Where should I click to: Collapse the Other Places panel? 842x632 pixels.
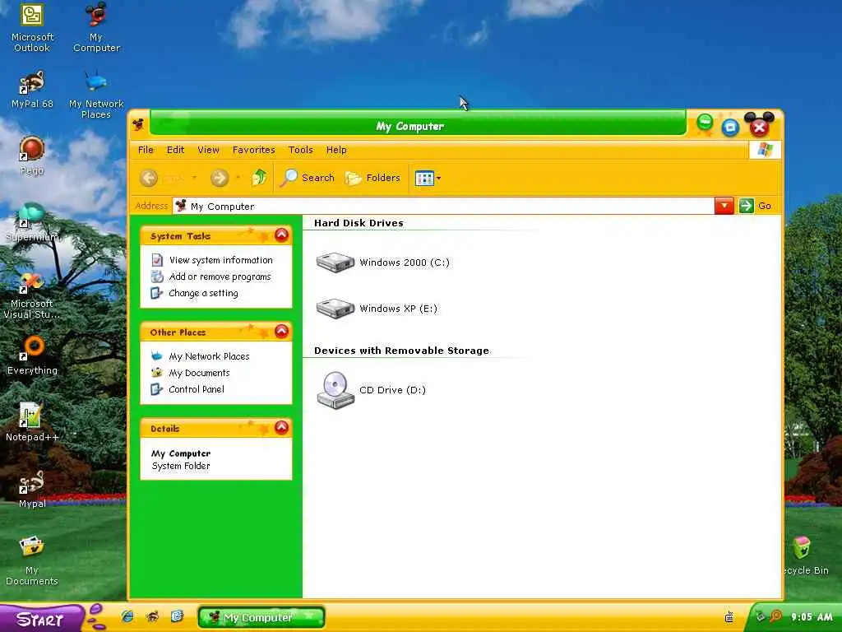[x=281, y=331]
